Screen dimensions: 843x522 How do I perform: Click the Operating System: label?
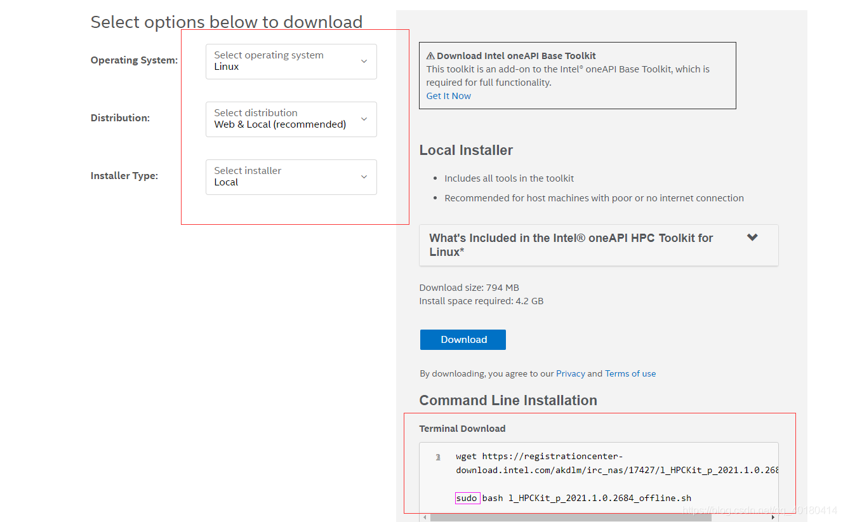coord(134,60)
